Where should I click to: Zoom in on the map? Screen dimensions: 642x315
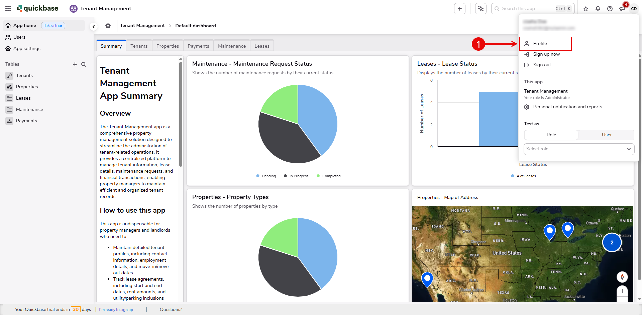(622, 291)
